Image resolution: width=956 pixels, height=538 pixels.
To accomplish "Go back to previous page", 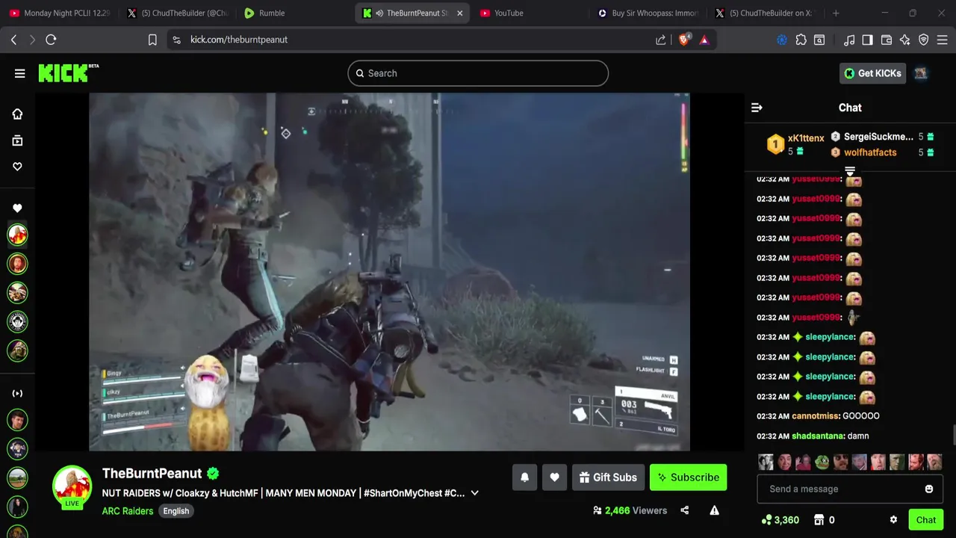I will (x=13, y=40).
